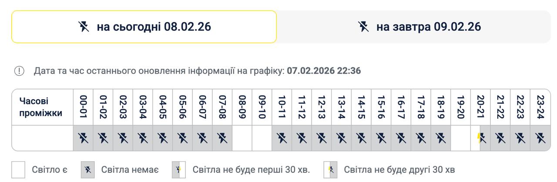This screenshot has width=557, height=182.
Task: Click the white 'Світло є' legend box
Action: pos(18,169)
